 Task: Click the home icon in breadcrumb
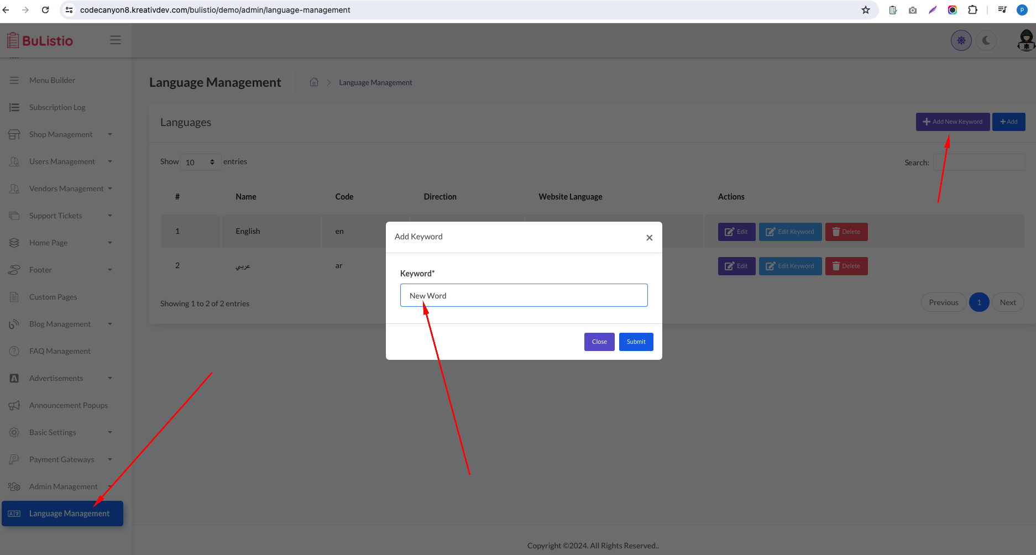coord(314,82)
